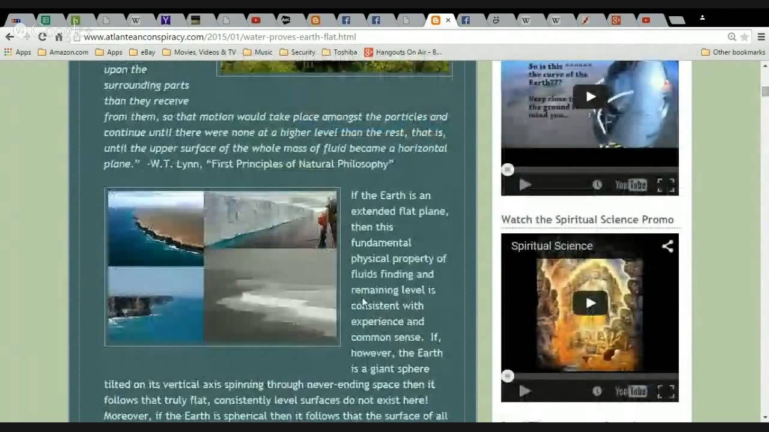Bookmark this page with the star icon
The image size is (769, 432).
(x=744, y=37)
